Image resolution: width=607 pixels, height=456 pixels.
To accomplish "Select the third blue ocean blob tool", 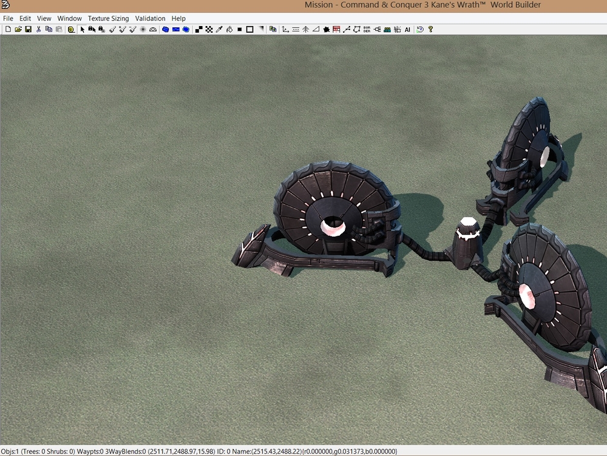I will pos(186,29).
